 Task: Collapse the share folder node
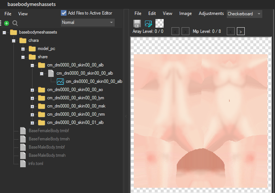[23, 57]
